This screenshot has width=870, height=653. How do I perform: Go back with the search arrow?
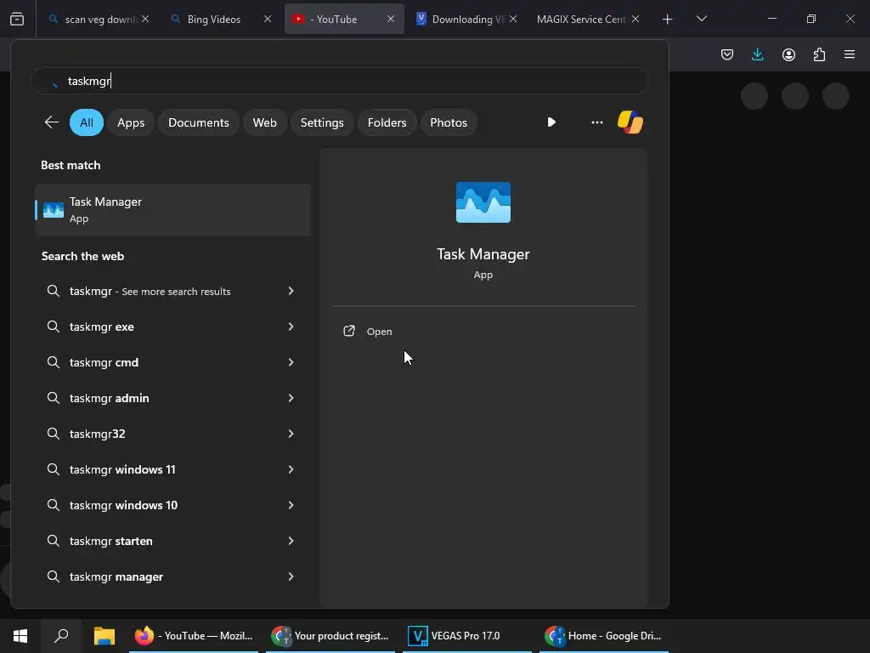point(52,122)
